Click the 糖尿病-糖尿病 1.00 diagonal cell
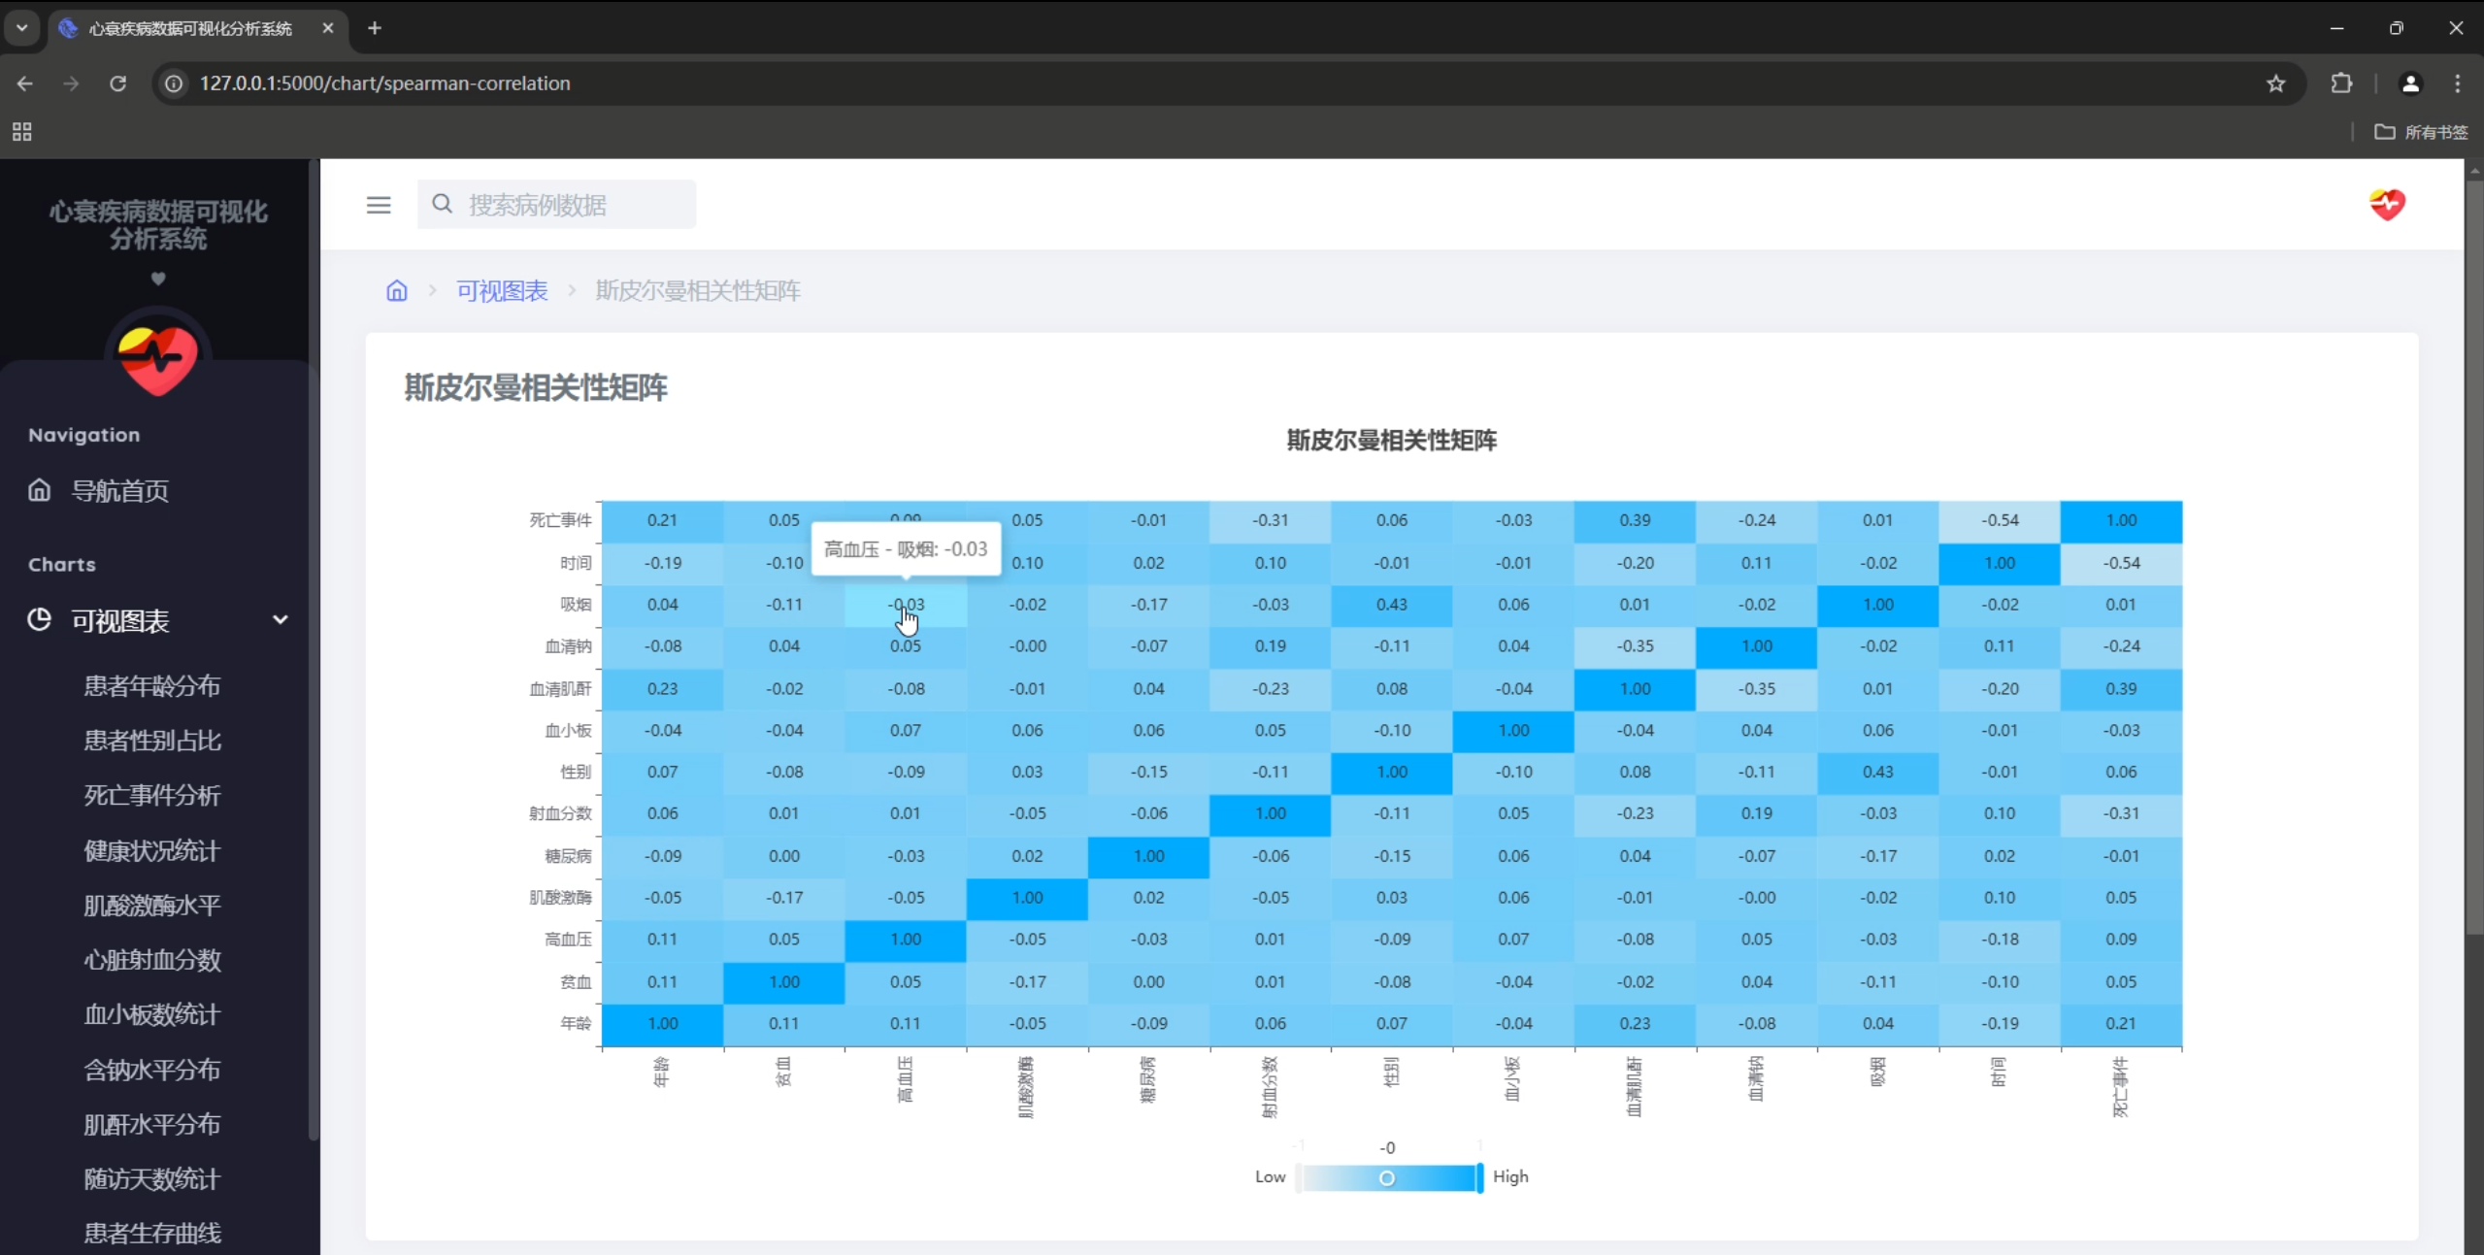Screen dimensions: 2484x1255 pos(1148,856)
